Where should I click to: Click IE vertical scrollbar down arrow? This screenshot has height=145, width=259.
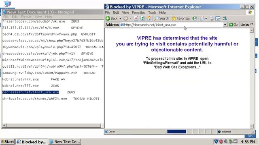[252, 126]
